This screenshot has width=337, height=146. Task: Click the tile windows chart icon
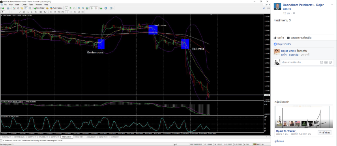pyautogui.click(x=87, y=8)
